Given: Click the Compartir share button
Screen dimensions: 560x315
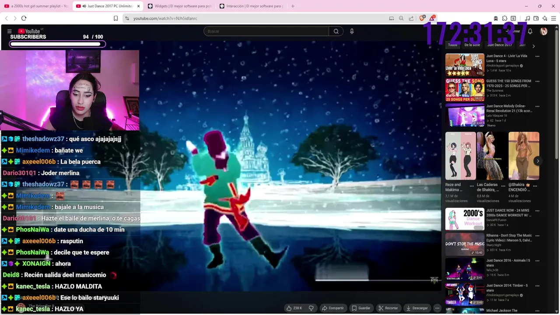Looking at the screenshot, I should (333, 308).
